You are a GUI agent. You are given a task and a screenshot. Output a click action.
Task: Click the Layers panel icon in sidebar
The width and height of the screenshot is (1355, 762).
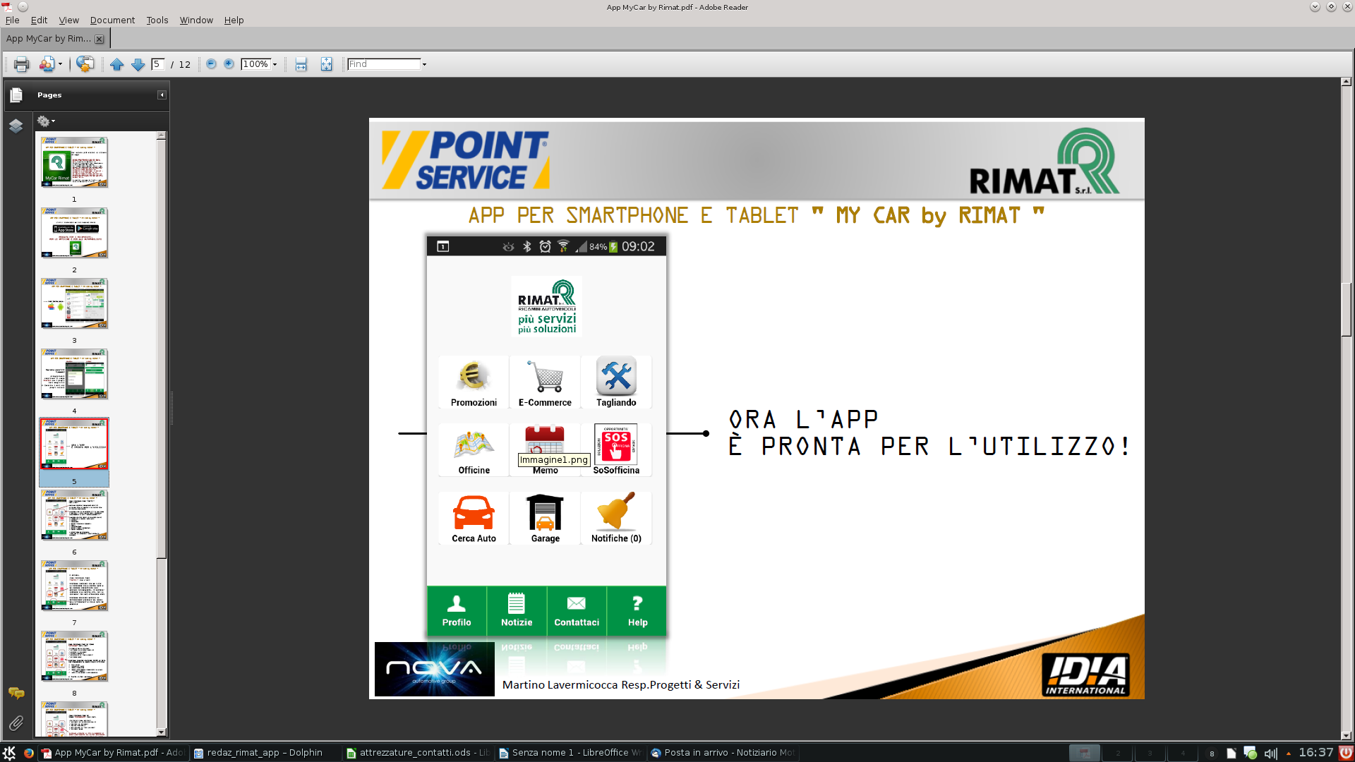16,126
